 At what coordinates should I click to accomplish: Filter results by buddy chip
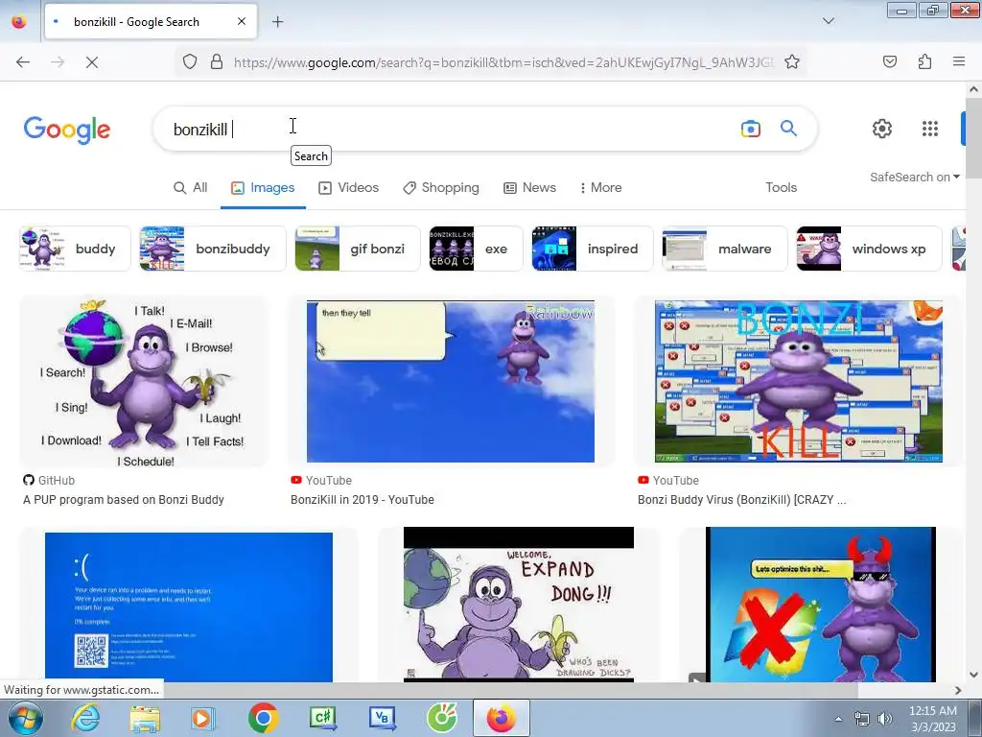click(75, 249)
